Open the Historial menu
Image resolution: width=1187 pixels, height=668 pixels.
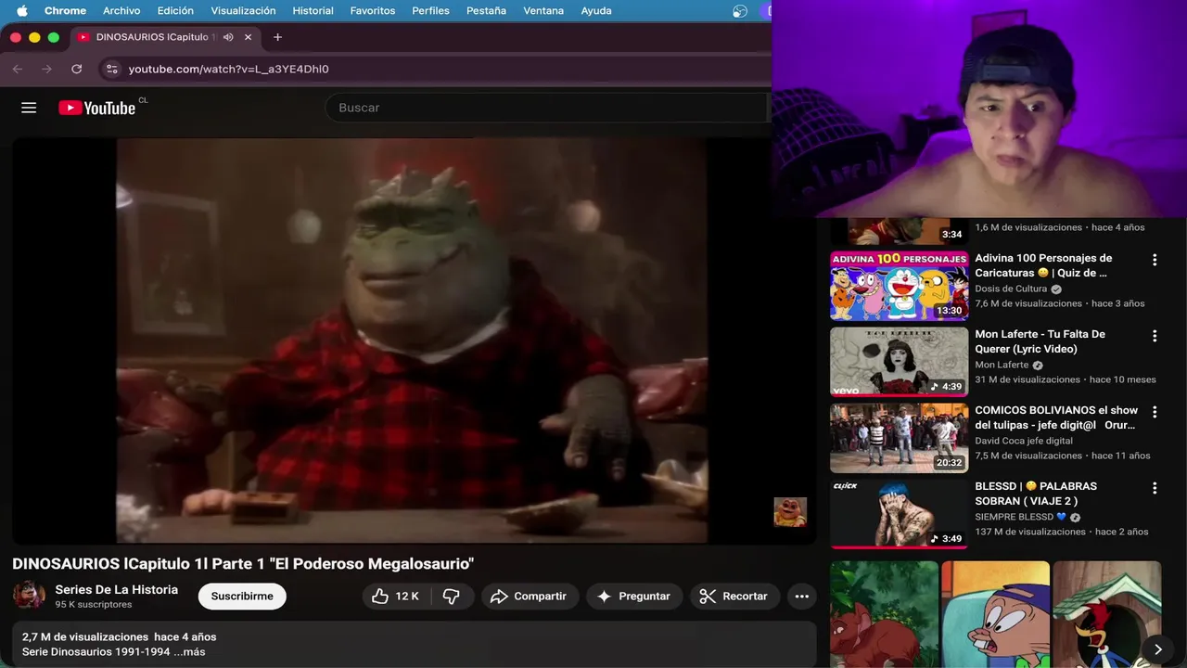[x=313, y=11]
